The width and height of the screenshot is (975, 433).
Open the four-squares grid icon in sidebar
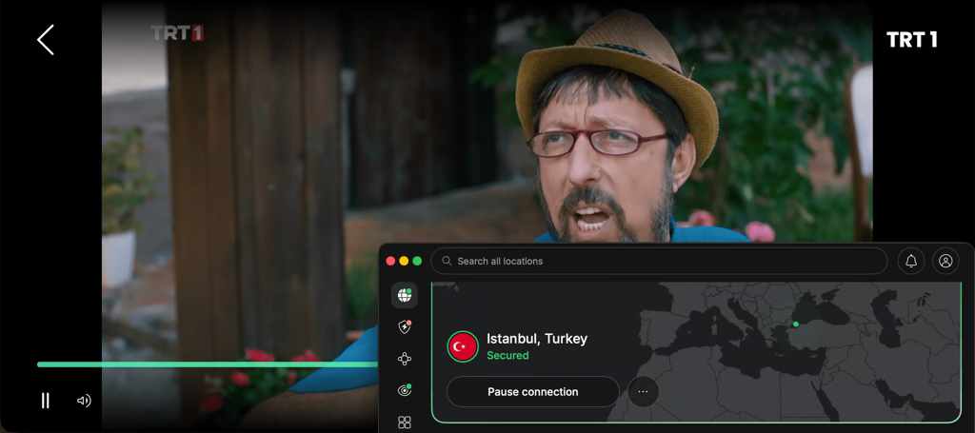pyautogui.click(x=404, y=423)
